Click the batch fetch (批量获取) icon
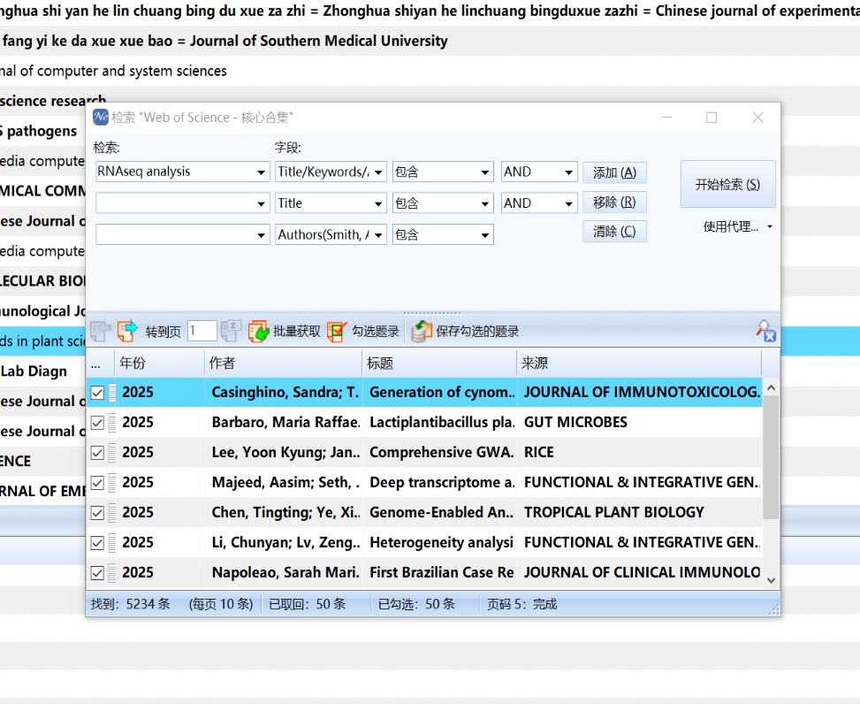Screen dimensions: 860x704 258,331
